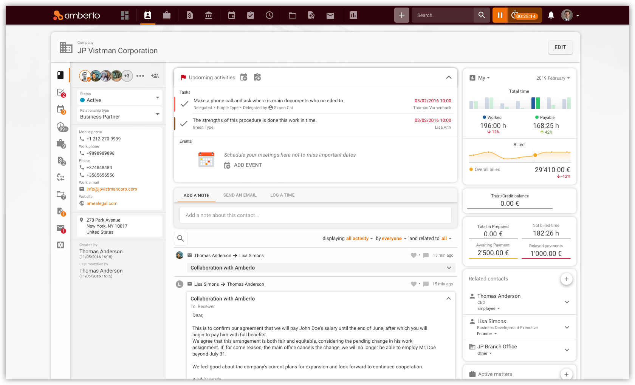Click the 'Add a note about this contact' field
Screen dimensions: 635x385
click(x=316, y=215)
